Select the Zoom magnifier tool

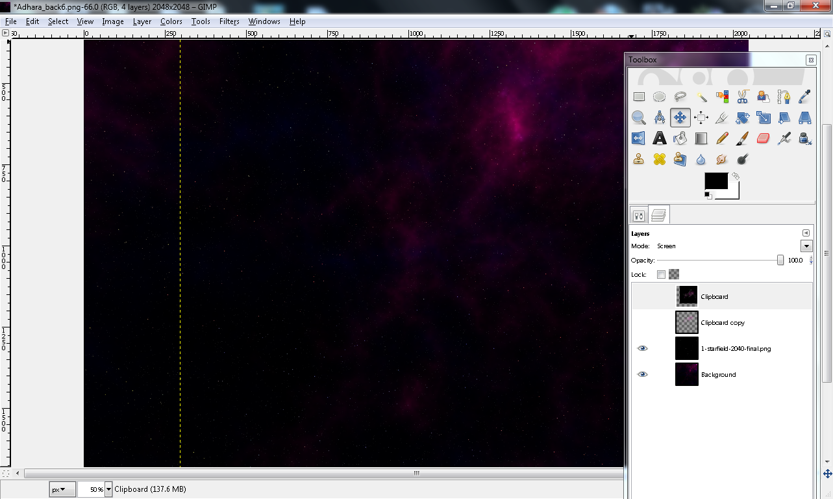click(639, 118)
